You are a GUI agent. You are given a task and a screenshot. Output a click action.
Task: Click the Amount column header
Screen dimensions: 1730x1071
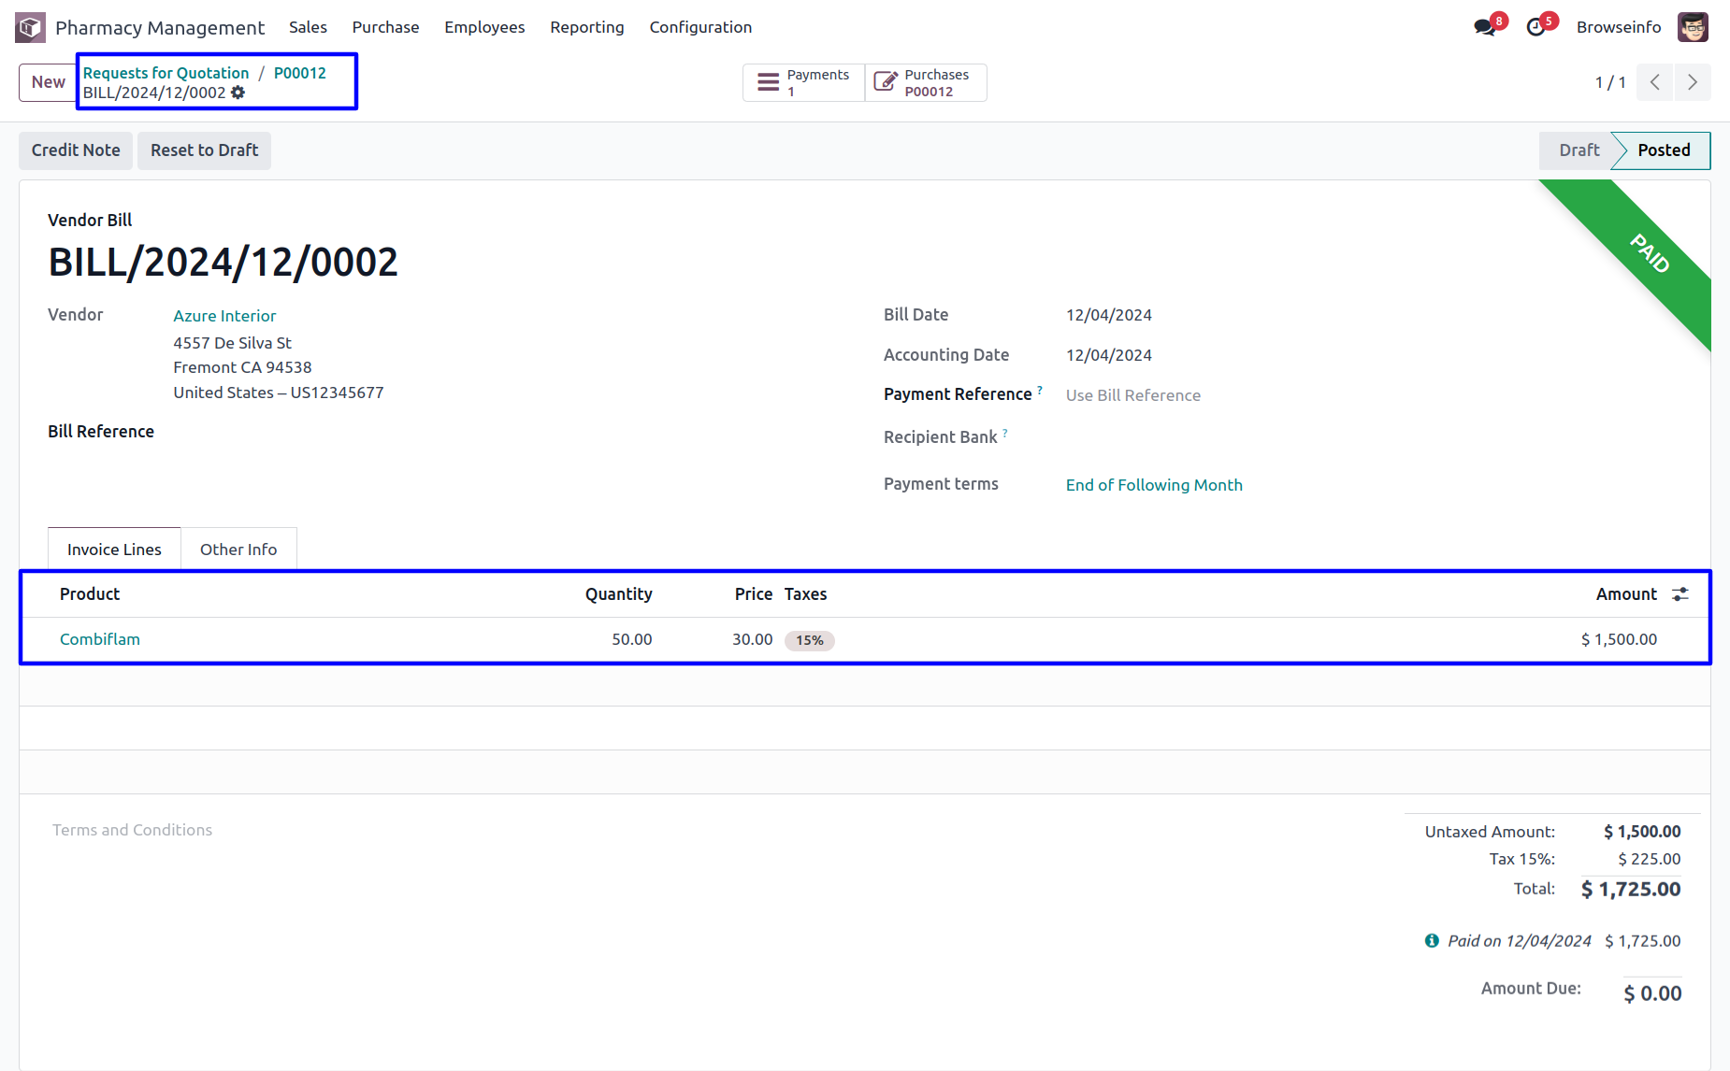pos(1626,594)
